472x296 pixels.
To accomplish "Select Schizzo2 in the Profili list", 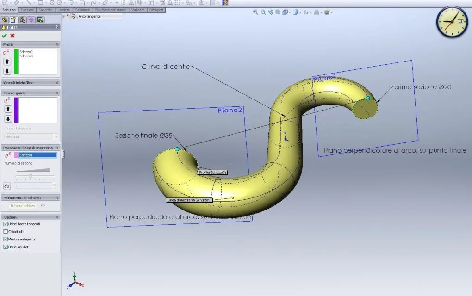I will 26,52.
